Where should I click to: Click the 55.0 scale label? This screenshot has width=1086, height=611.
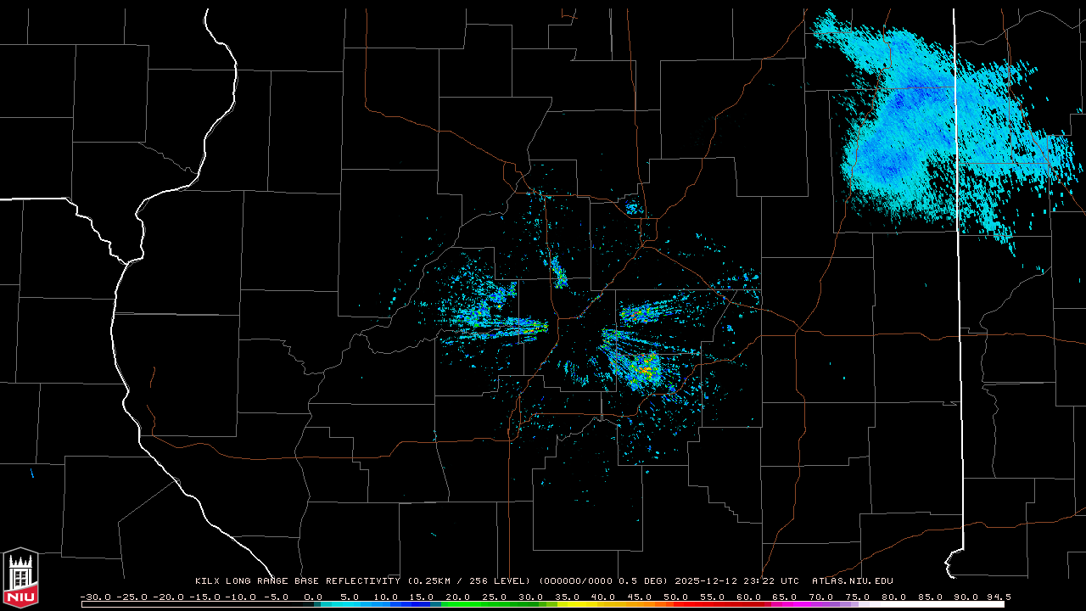tap(714, 597)
